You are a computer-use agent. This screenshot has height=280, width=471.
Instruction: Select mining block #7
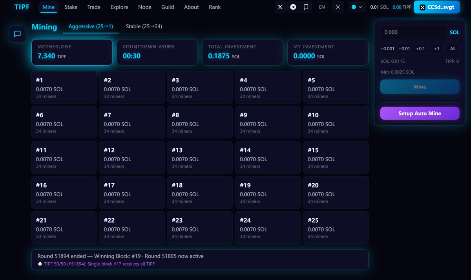pyautogui.click(x=132, y=122)
